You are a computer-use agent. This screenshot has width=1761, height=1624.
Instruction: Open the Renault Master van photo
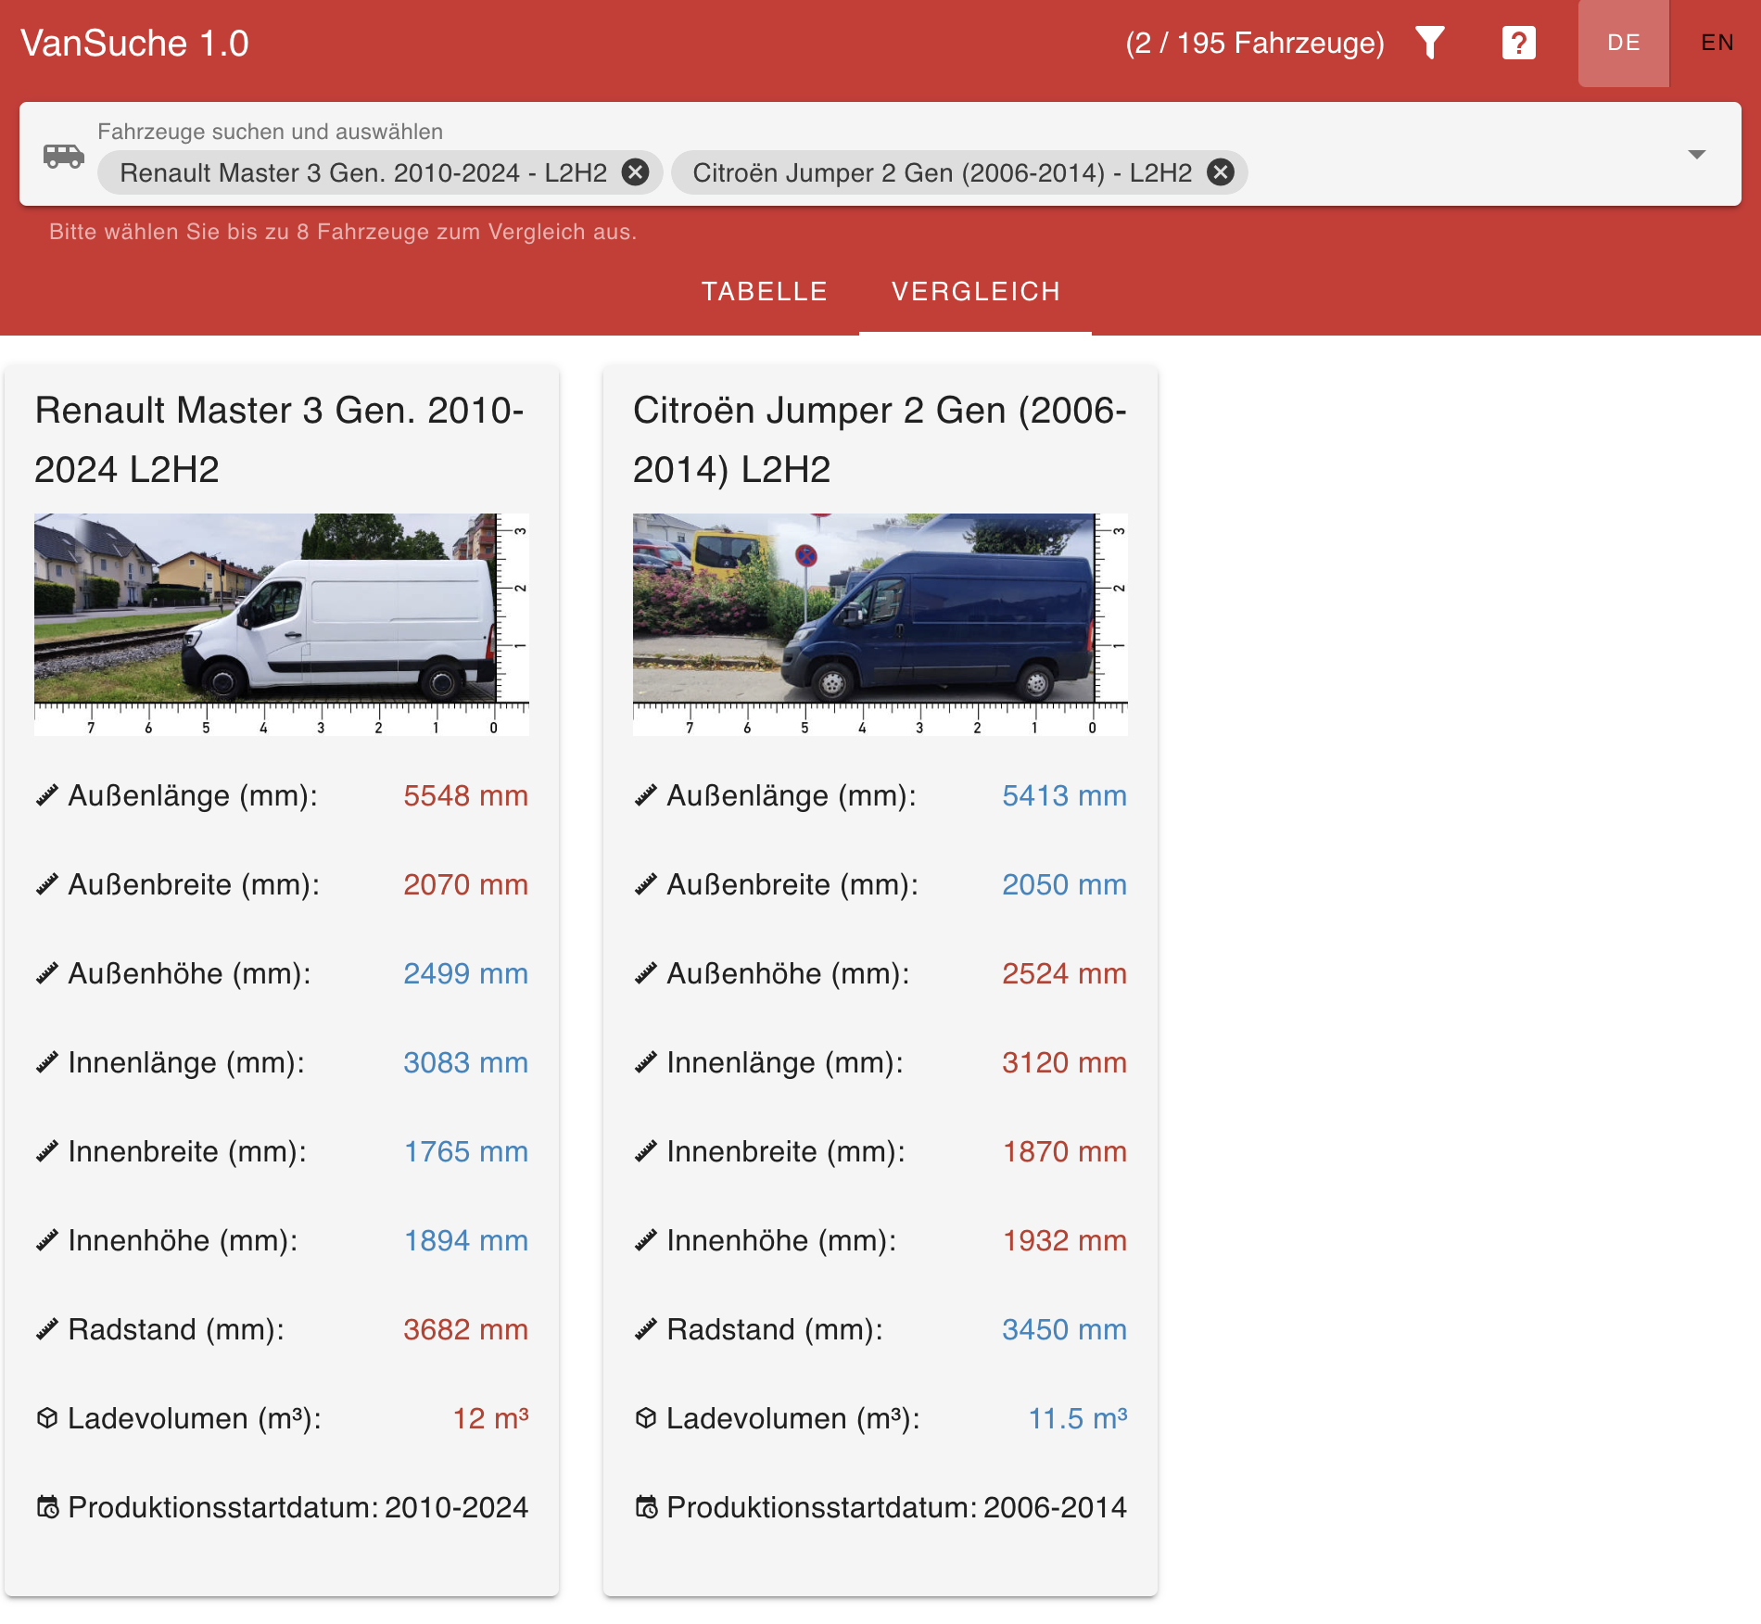tap(282, 625)
